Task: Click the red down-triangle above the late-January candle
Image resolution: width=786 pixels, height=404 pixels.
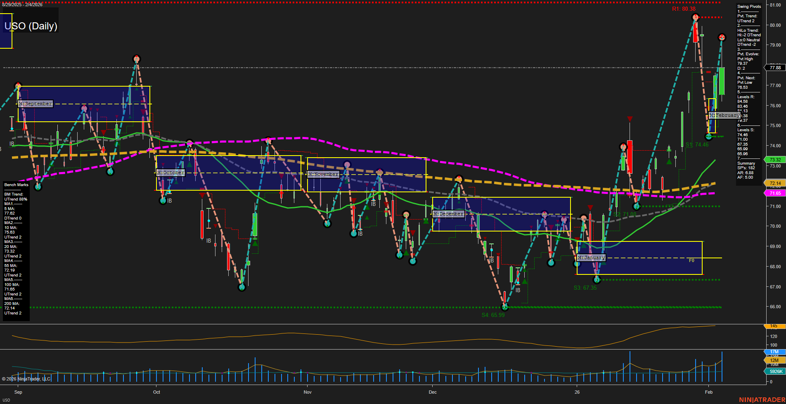Action: coord(630,119)
